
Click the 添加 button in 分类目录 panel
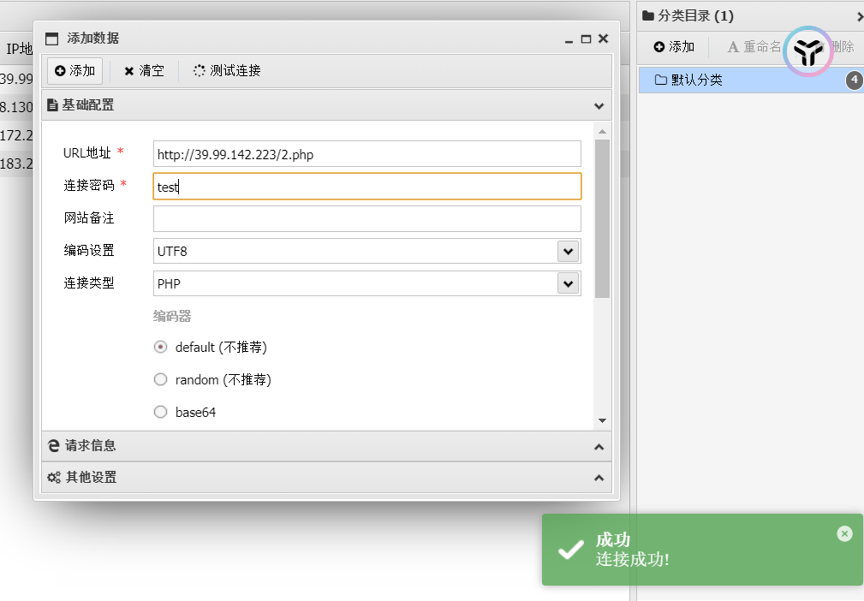[674, 47]
